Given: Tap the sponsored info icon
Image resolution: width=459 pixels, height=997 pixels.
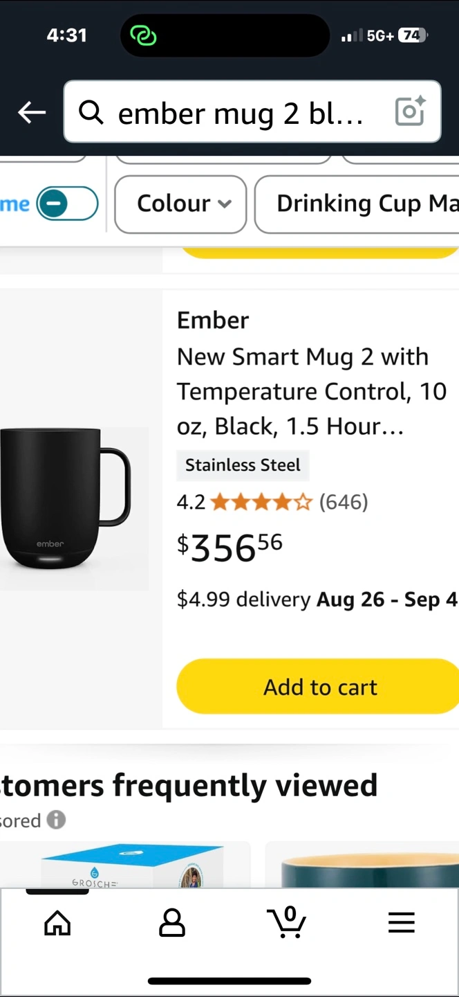Looking at the screenshot, I should (x=56, y=820).
